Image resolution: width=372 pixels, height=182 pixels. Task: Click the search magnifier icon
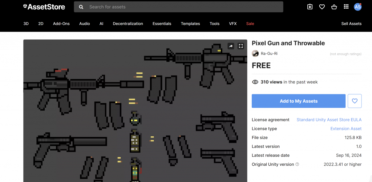81,7
